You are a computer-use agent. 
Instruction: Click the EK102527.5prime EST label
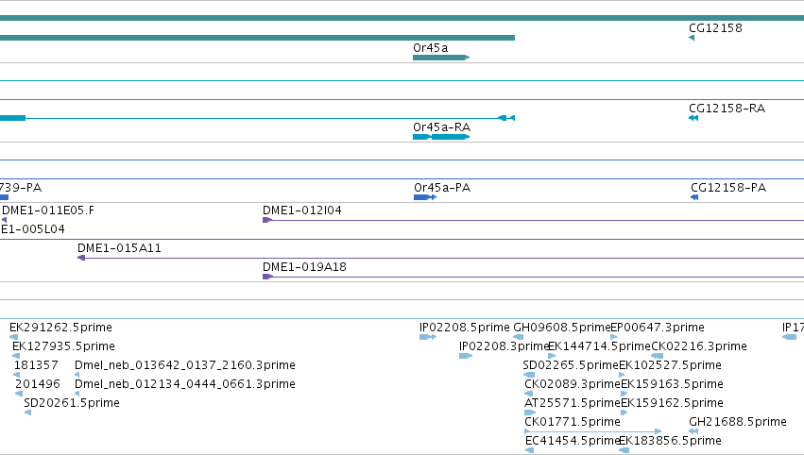[x=670, y=364]
